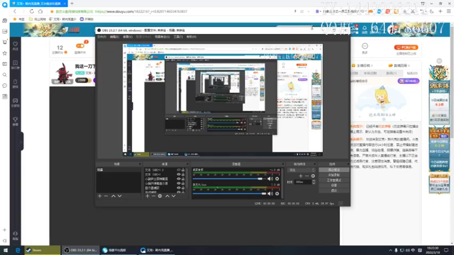454x255 pixels.
Task: Open the Scenes dock menu icon
Action: click(x=140, y=164)
